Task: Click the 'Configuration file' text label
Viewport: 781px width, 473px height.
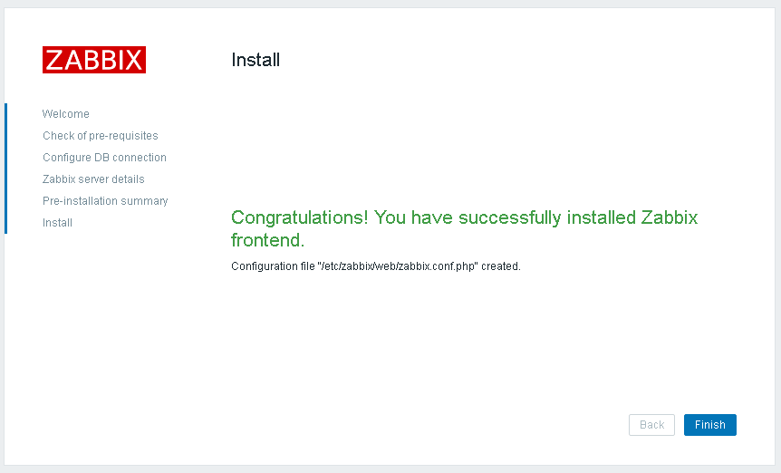Action: pos(272,266)
